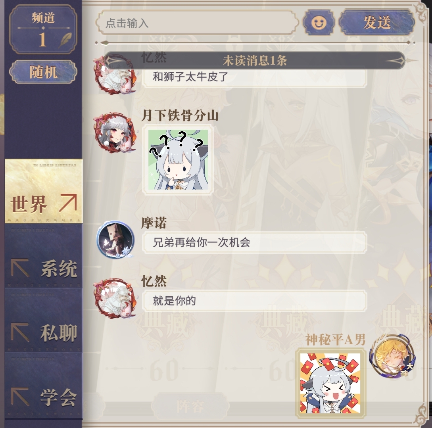Open 摩诺's paper-bag avatar
The width and height of the screenshot is (432, 428).
115,239
